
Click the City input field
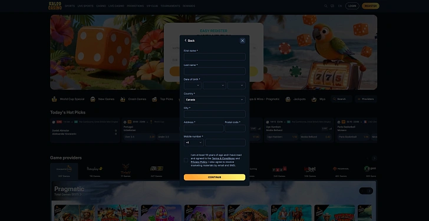point(214,114)
